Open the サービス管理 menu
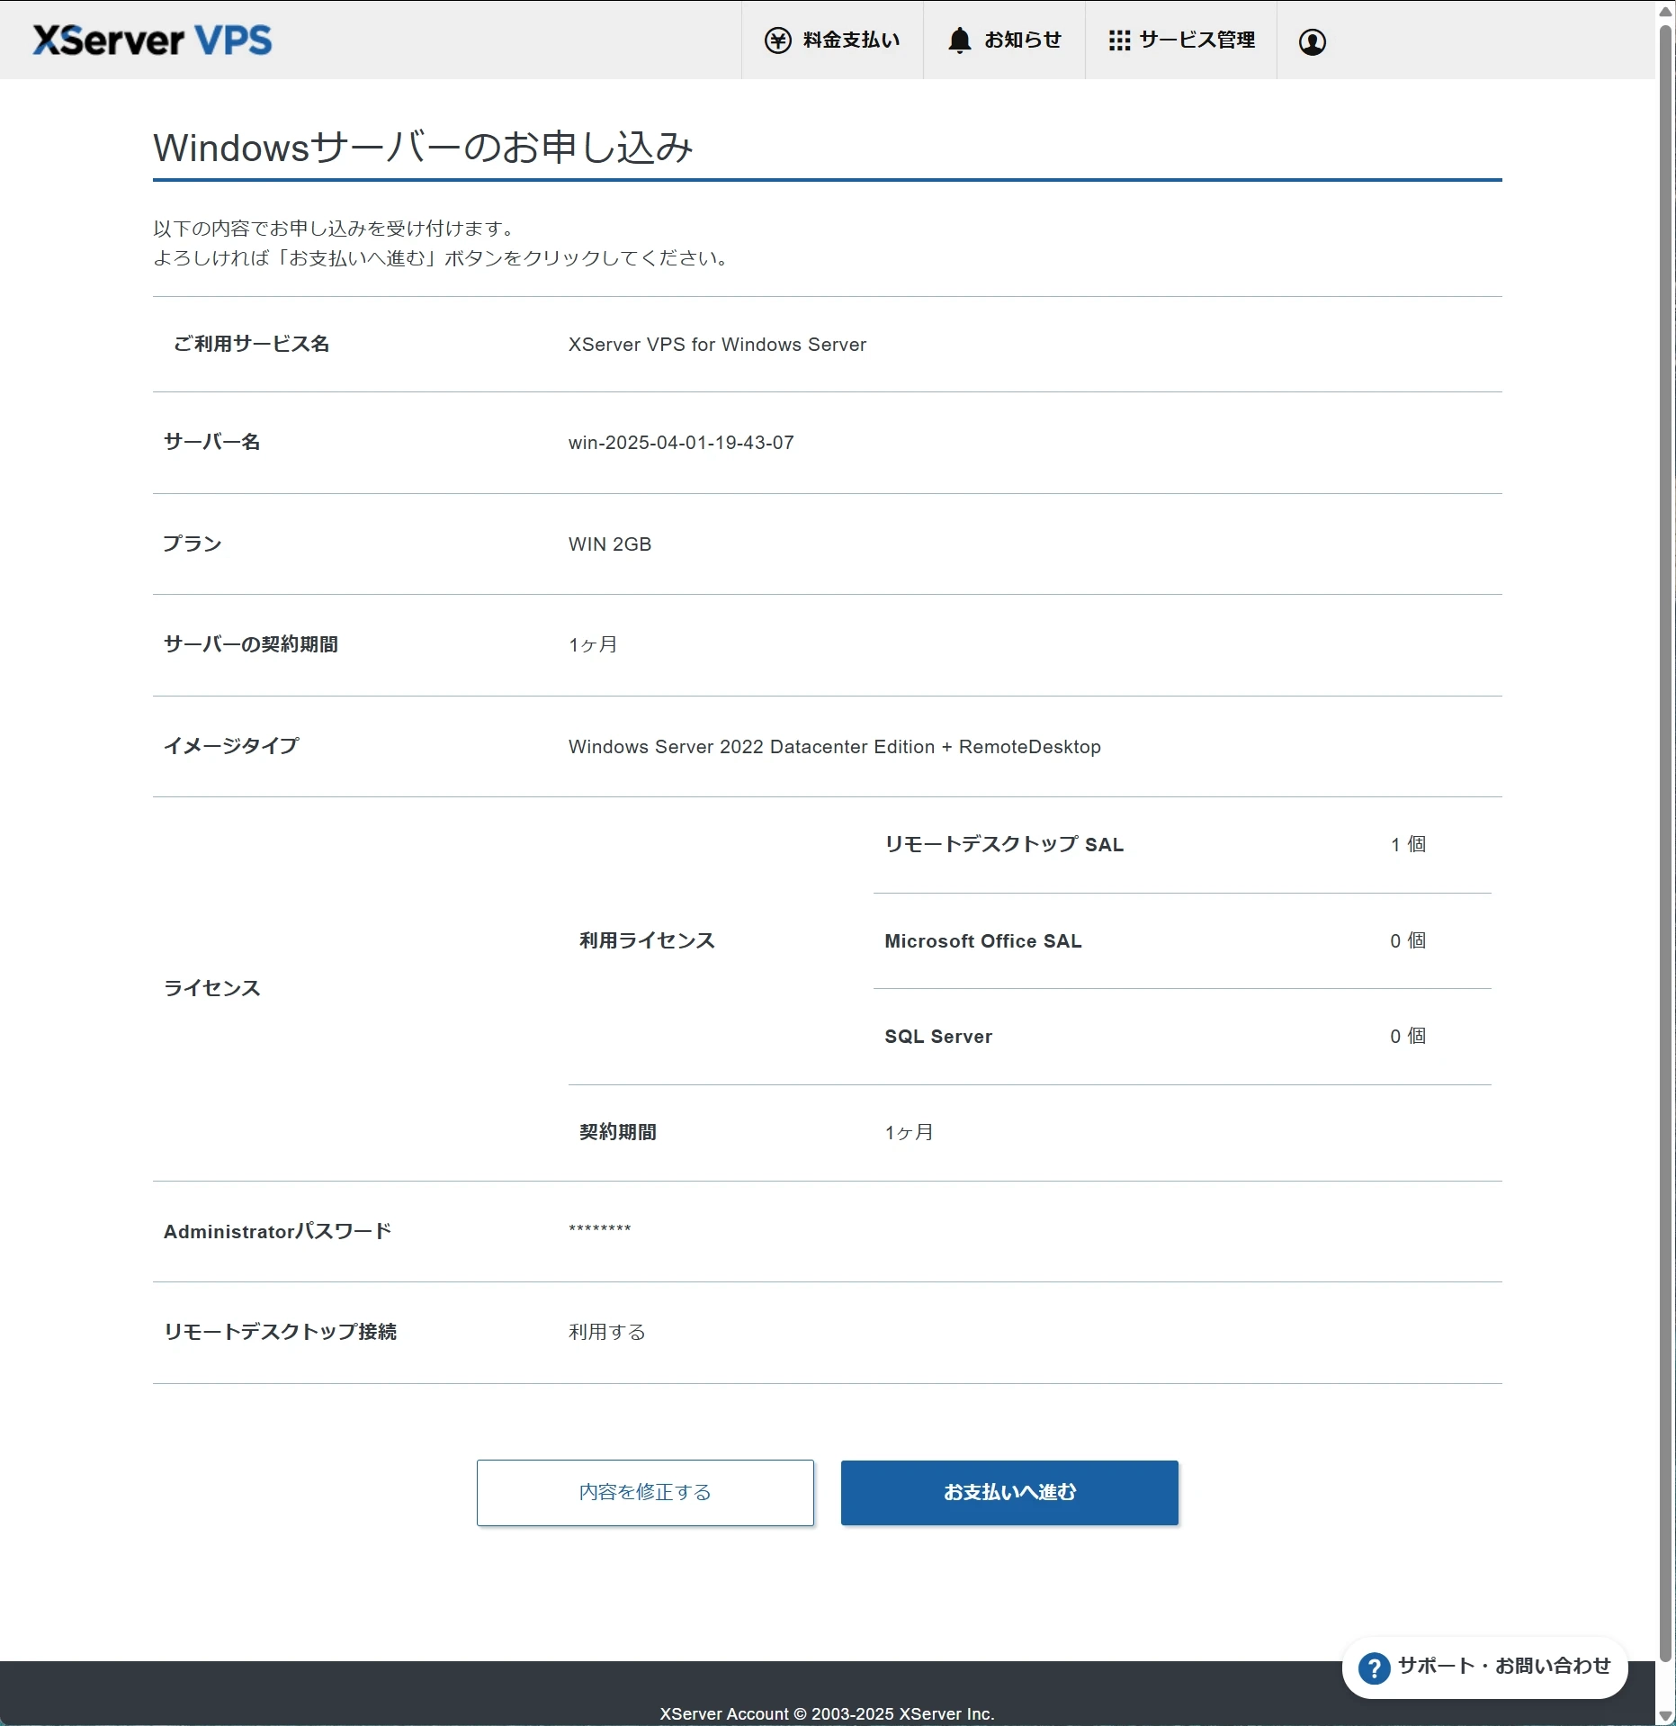 (x=1181, y=40)
